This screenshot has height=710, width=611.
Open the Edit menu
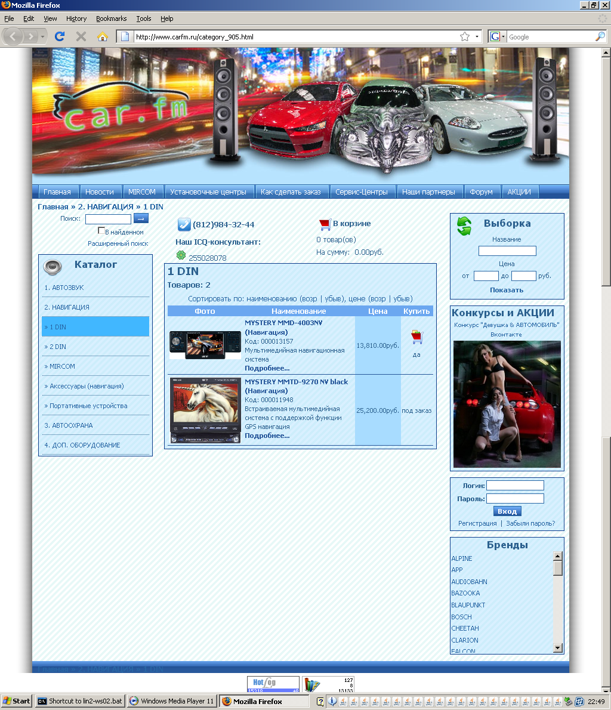(x=29, y=18)
